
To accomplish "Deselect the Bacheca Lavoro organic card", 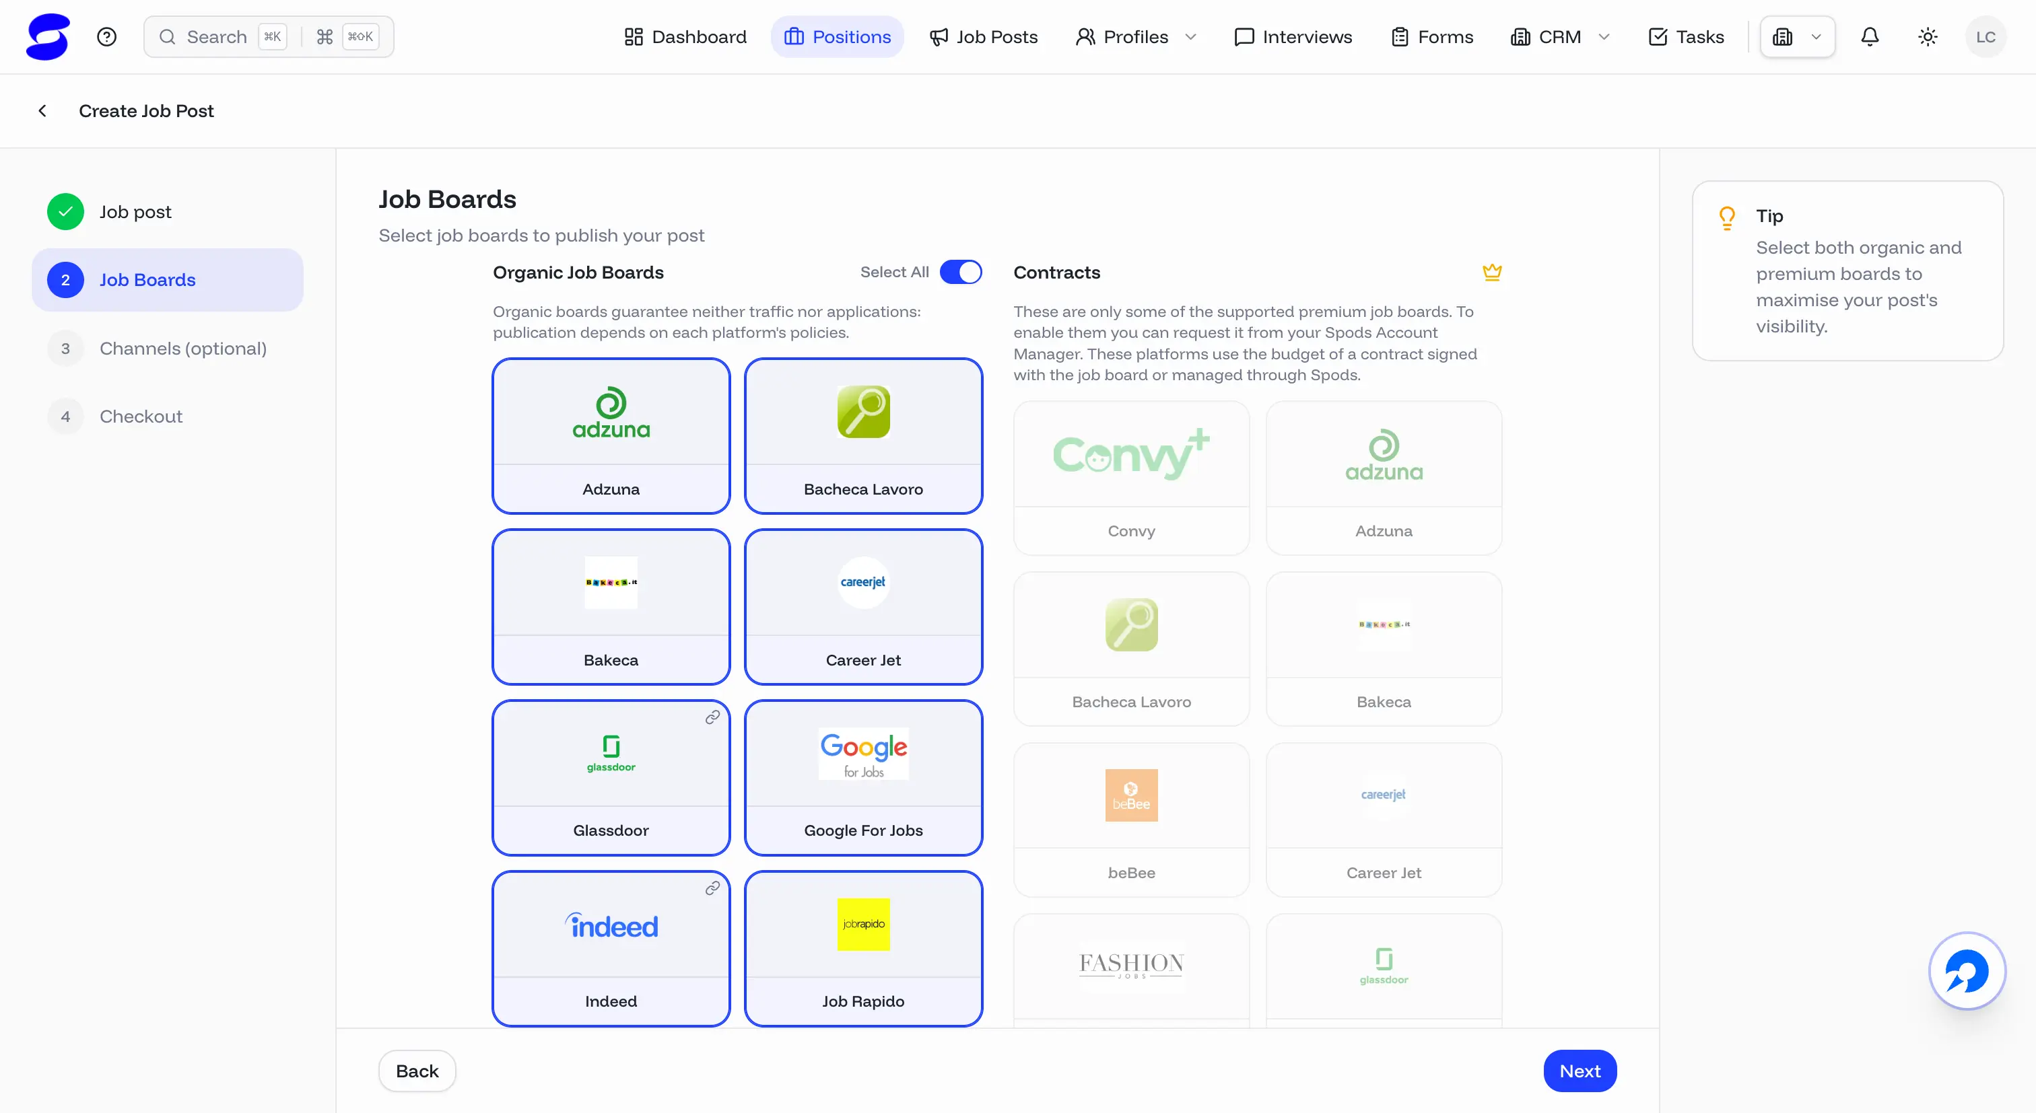I will click(x=863, y=436).
